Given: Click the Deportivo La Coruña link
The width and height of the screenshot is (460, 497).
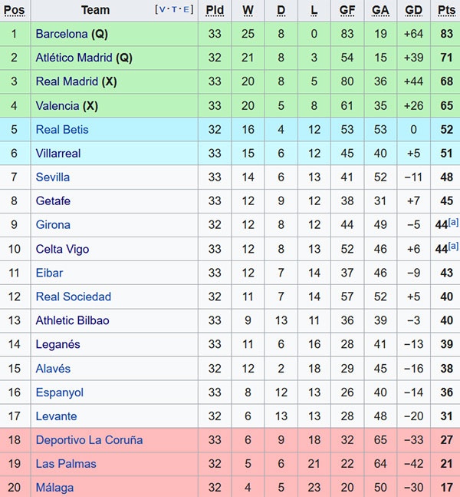Looking at the screenshot, I should pos(89,440).
